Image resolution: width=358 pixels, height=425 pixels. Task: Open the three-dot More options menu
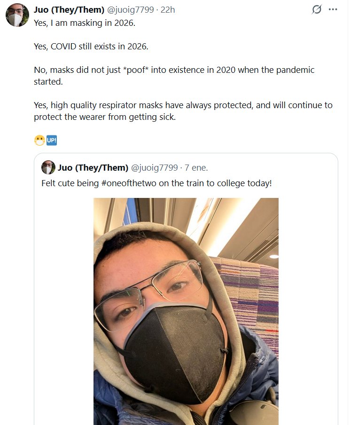click(x=333, y=9)
